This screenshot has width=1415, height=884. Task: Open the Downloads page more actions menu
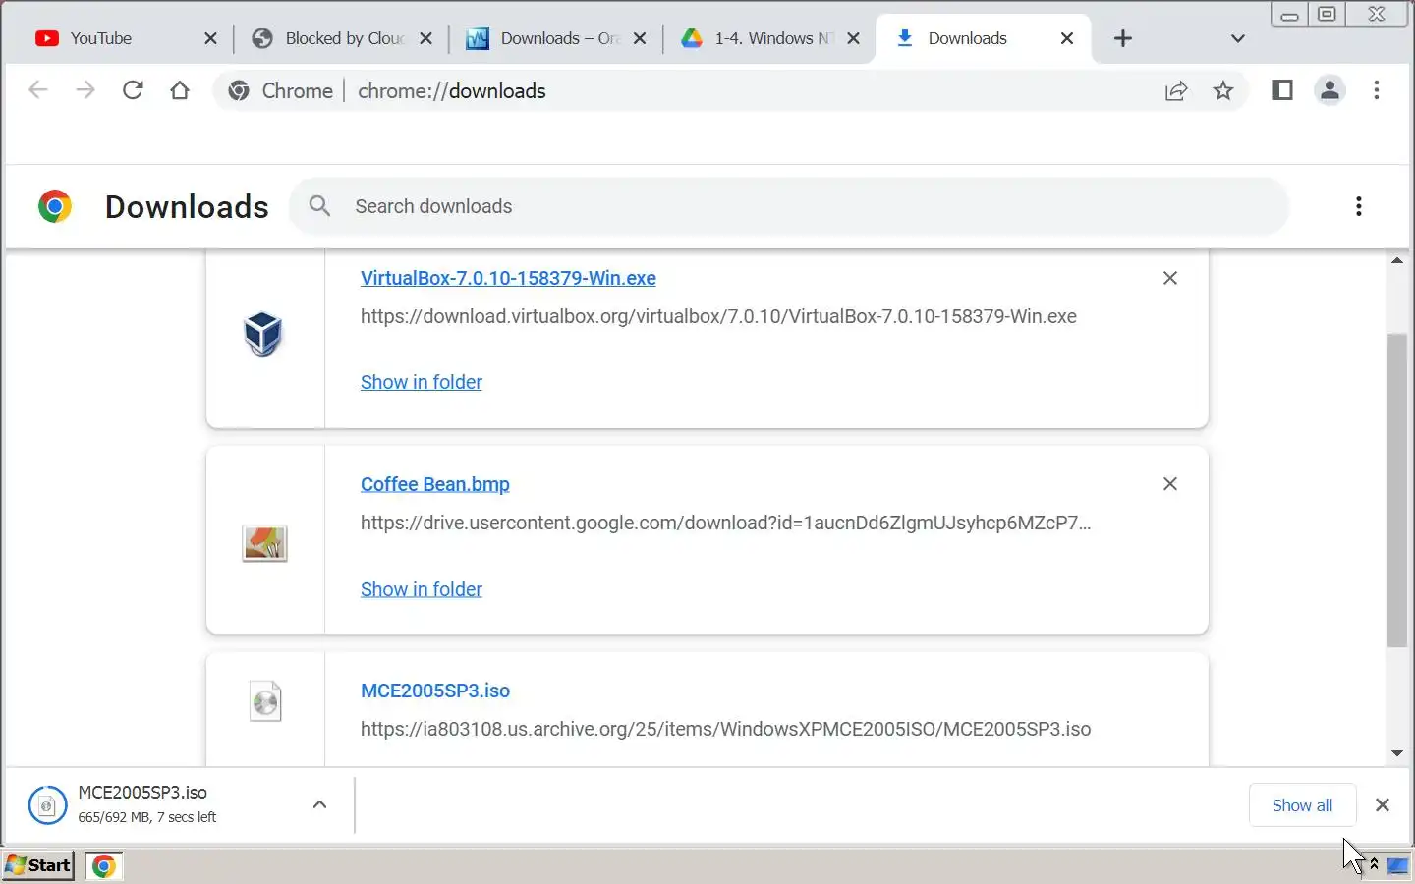tap(1359, 206)
